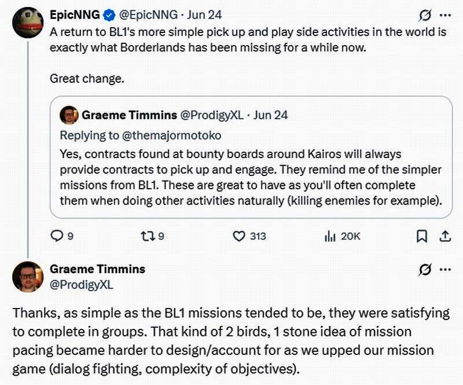463x385 pixels.
Task: Open Graeme Timmins' large profile avatar
Action: tap(28, 276)
